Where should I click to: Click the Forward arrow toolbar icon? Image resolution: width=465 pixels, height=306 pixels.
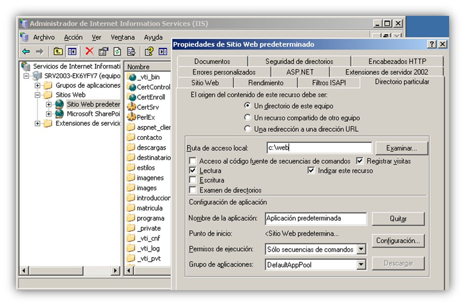pos(39,52)
